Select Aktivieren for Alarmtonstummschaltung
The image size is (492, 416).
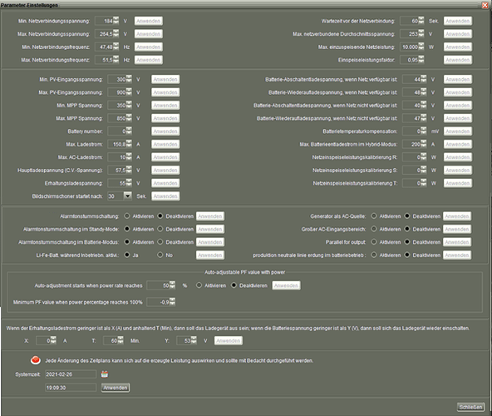pos(127,215)
